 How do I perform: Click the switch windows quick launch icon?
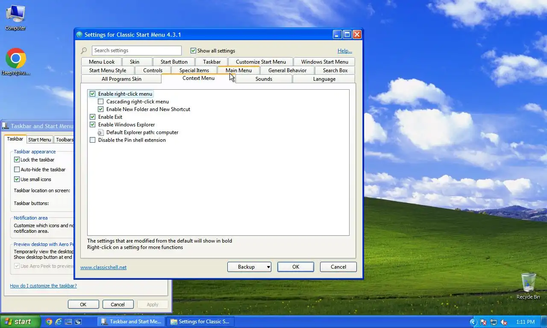[x=78, y=322]
